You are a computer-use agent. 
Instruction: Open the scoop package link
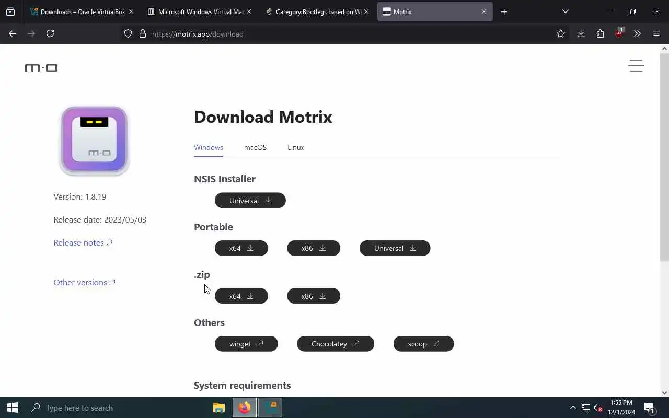pos(423,344)
